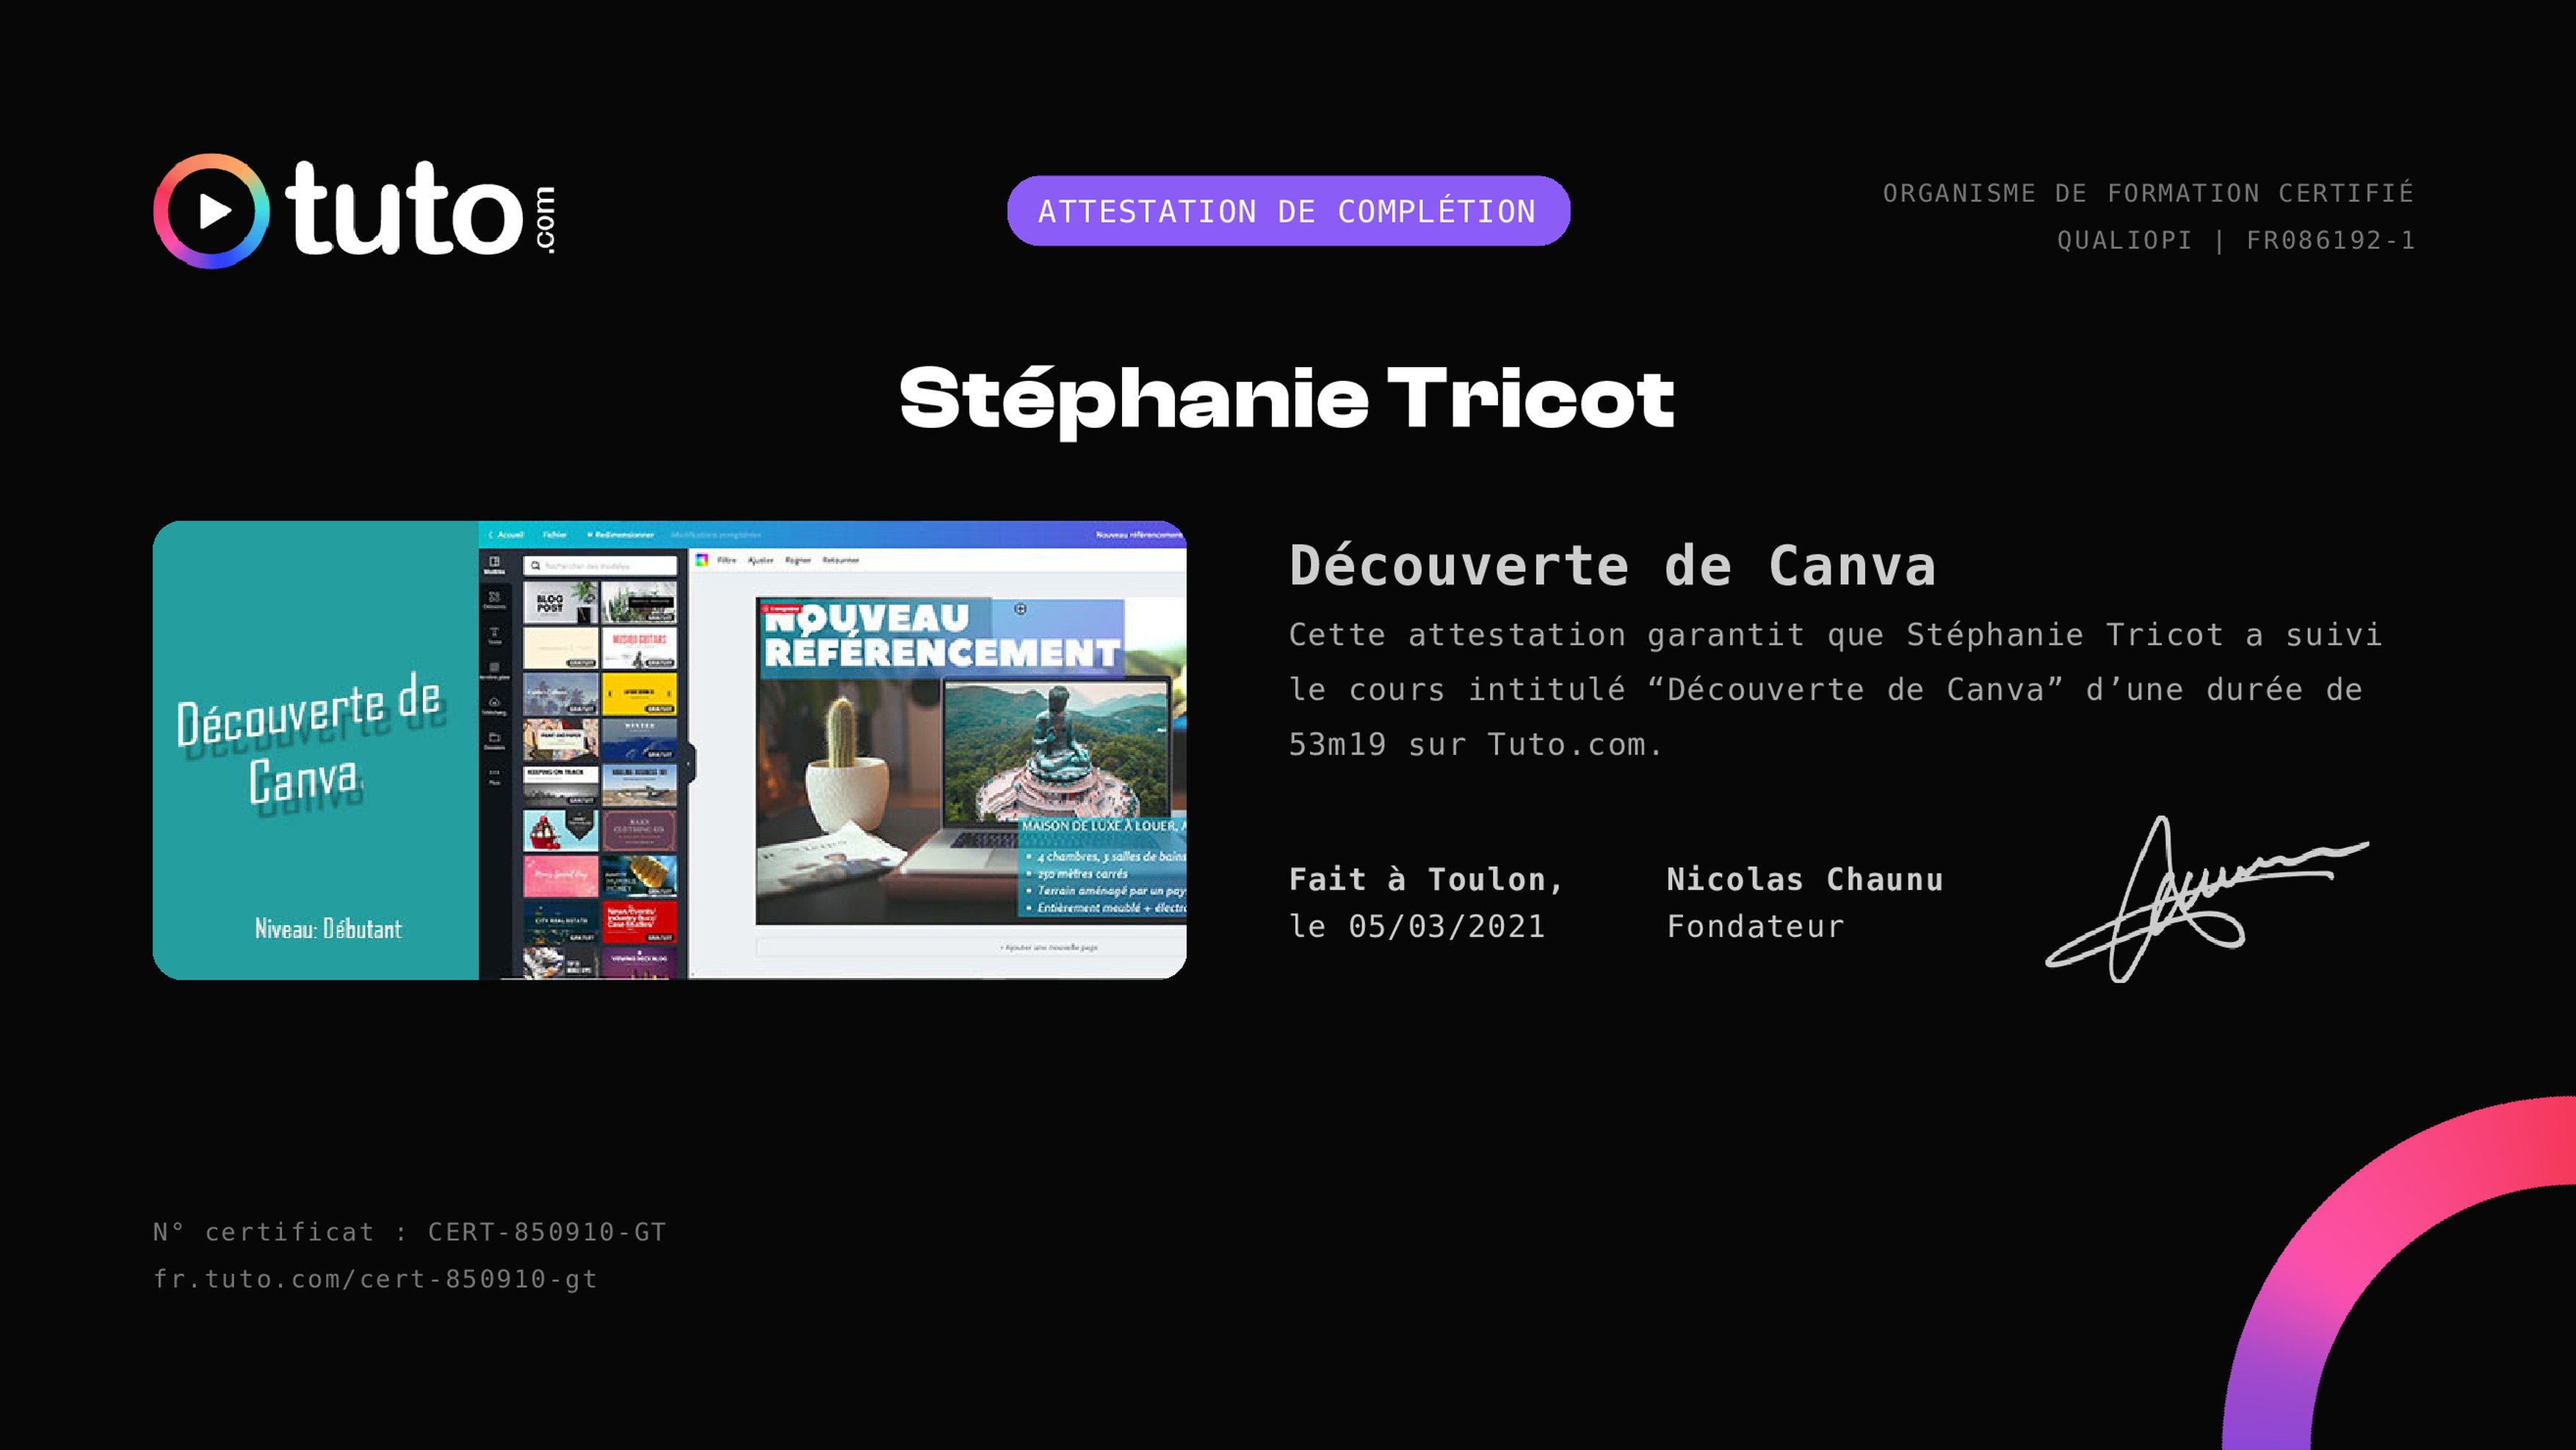Click the 'tuto' wordmark text
This screenshot has height=1450, width=2576.
coord(404,209)
